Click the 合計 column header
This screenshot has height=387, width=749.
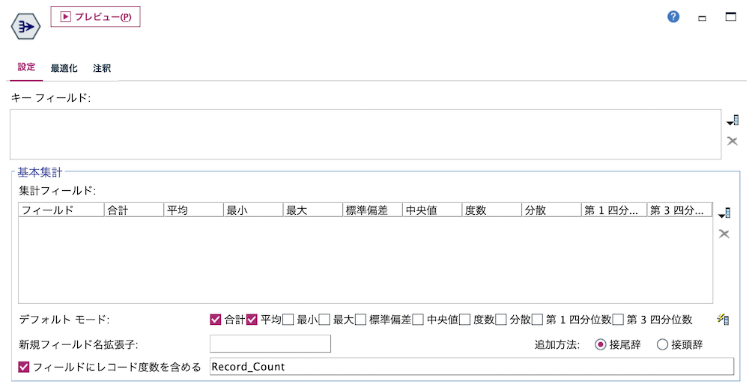click(134, 210)
